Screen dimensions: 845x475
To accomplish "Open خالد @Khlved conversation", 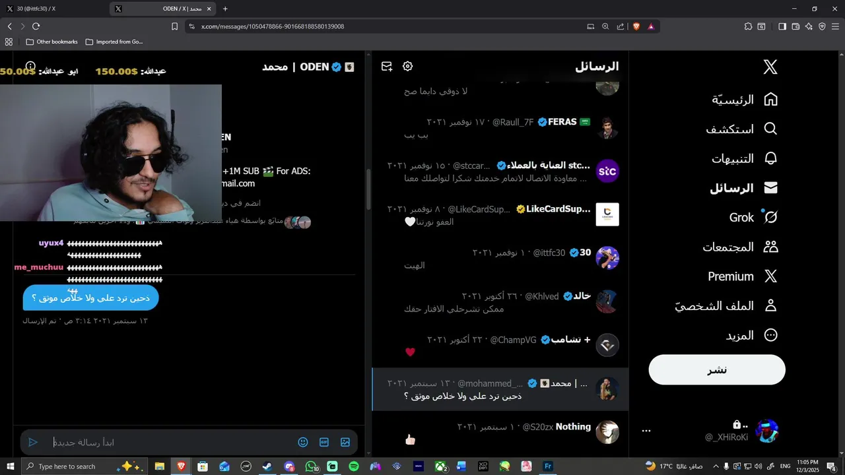I will point(500,301).
